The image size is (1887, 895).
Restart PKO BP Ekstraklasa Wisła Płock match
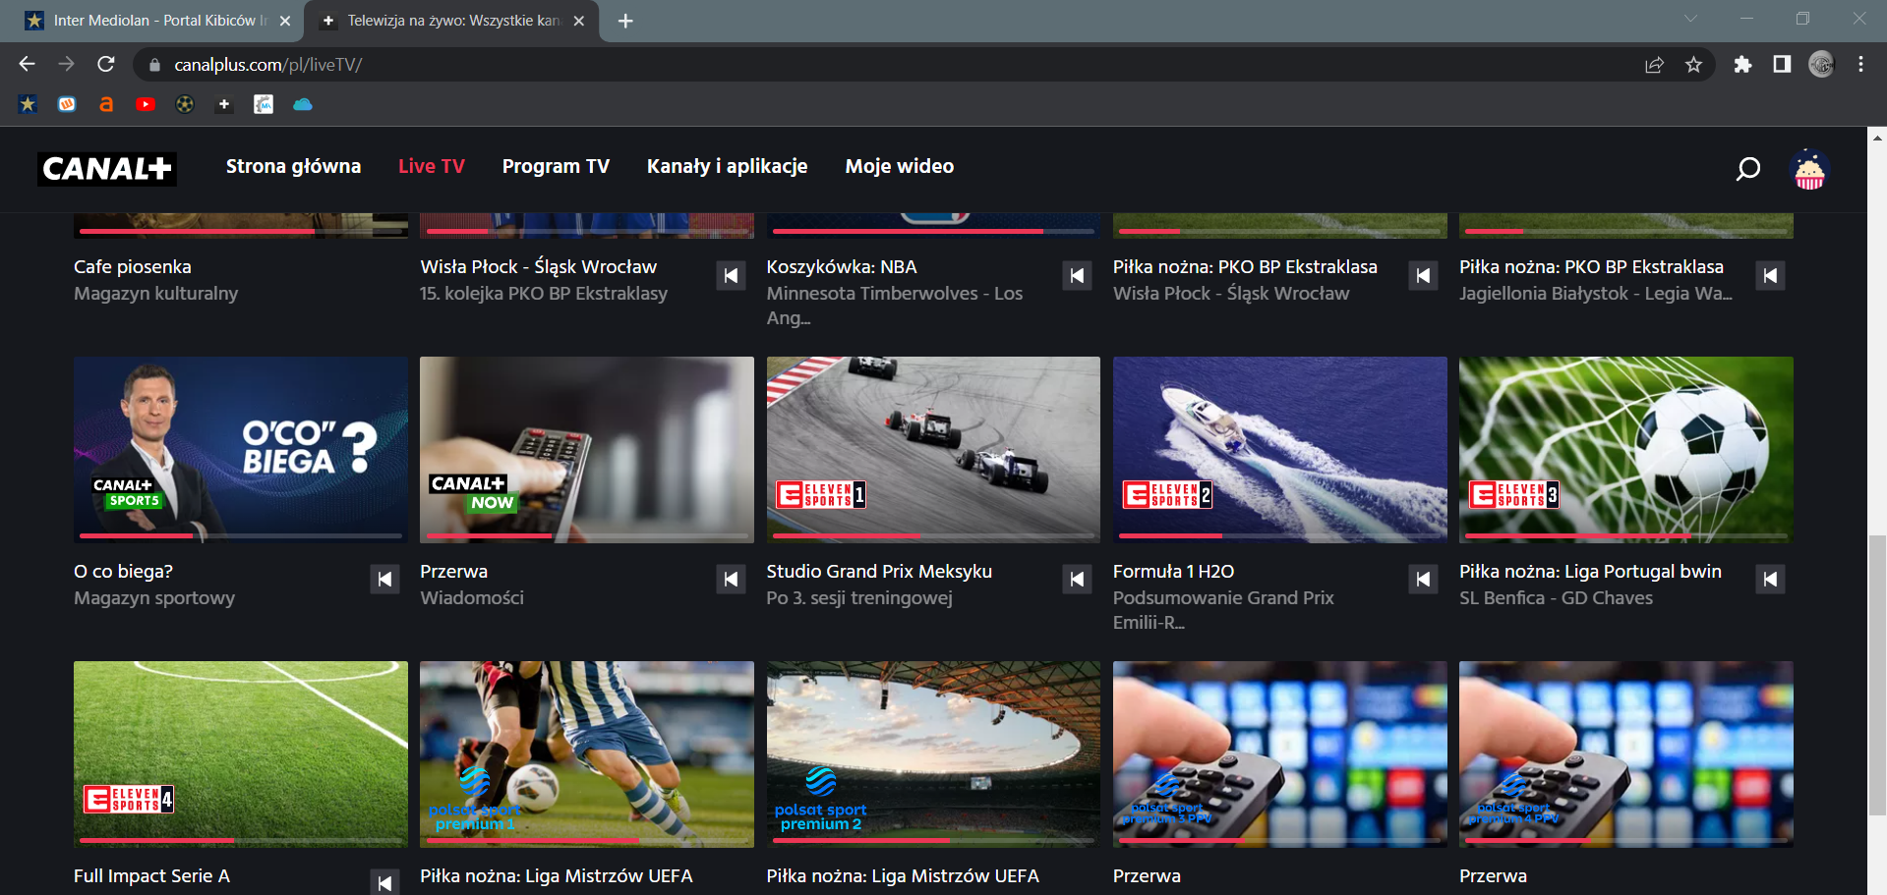1423,276
